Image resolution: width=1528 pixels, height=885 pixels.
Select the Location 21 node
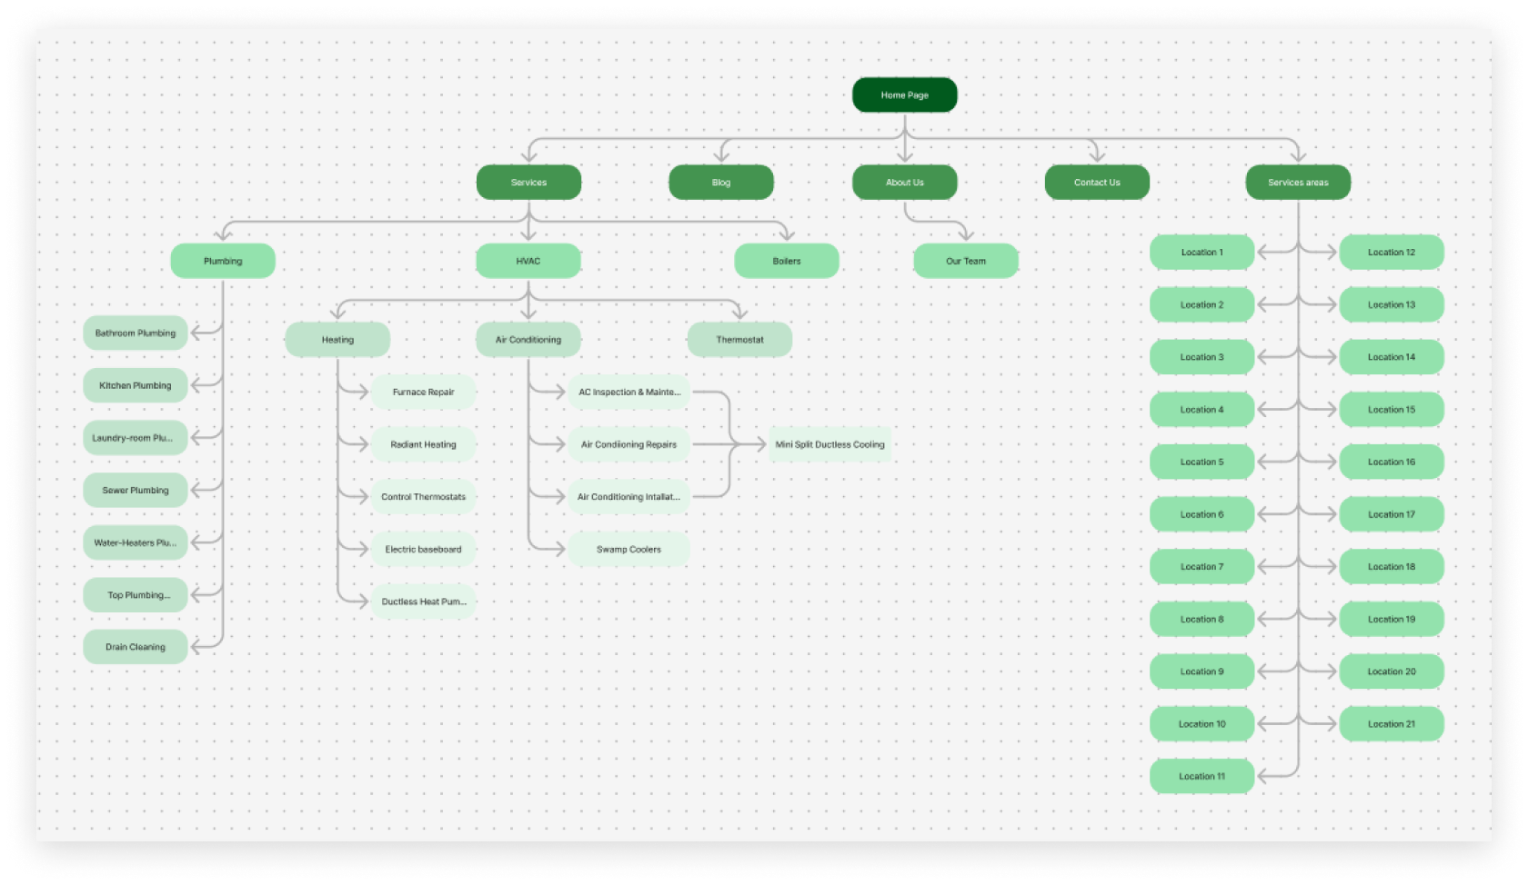point(1391,724)
